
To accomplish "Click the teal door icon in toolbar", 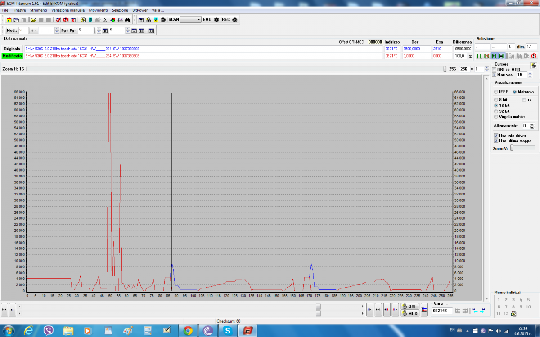I will 90,20.
